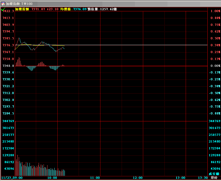Click the green checkmark icon at top-left
This screenshot has height=181, width=221.
click(x=3, y=9)
